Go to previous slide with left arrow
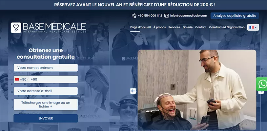Image resolution: width=267 pixels, height=131 pixels. 133,91
